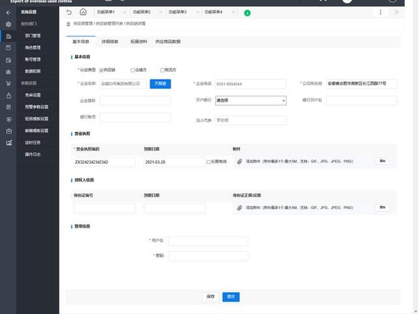Screen dimensions: 418x314
Task: Click the blue 天眼查 button
Action: [160, 84]
